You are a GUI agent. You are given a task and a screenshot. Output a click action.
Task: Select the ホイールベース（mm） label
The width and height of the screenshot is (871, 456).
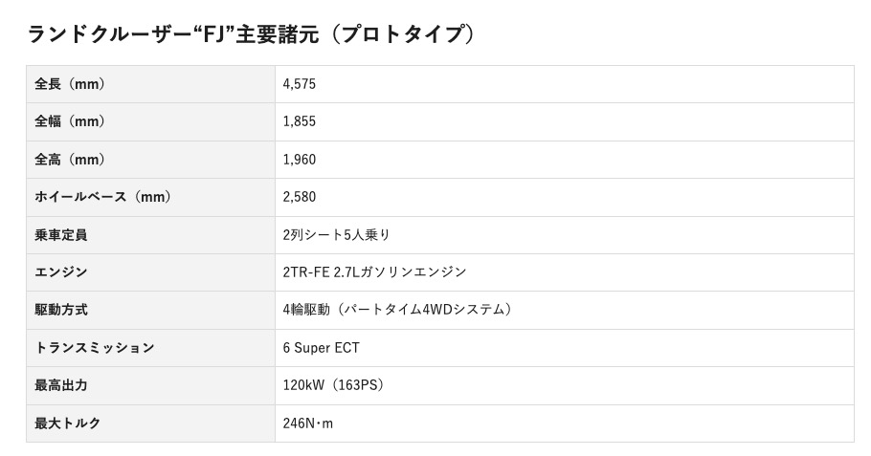click(x=102, y=197)
